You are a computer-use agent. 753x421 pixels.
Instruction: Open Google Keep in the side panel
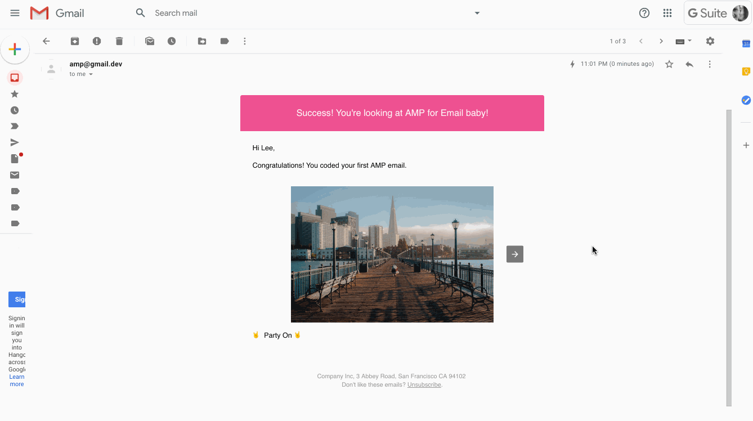tap(746, 71)
